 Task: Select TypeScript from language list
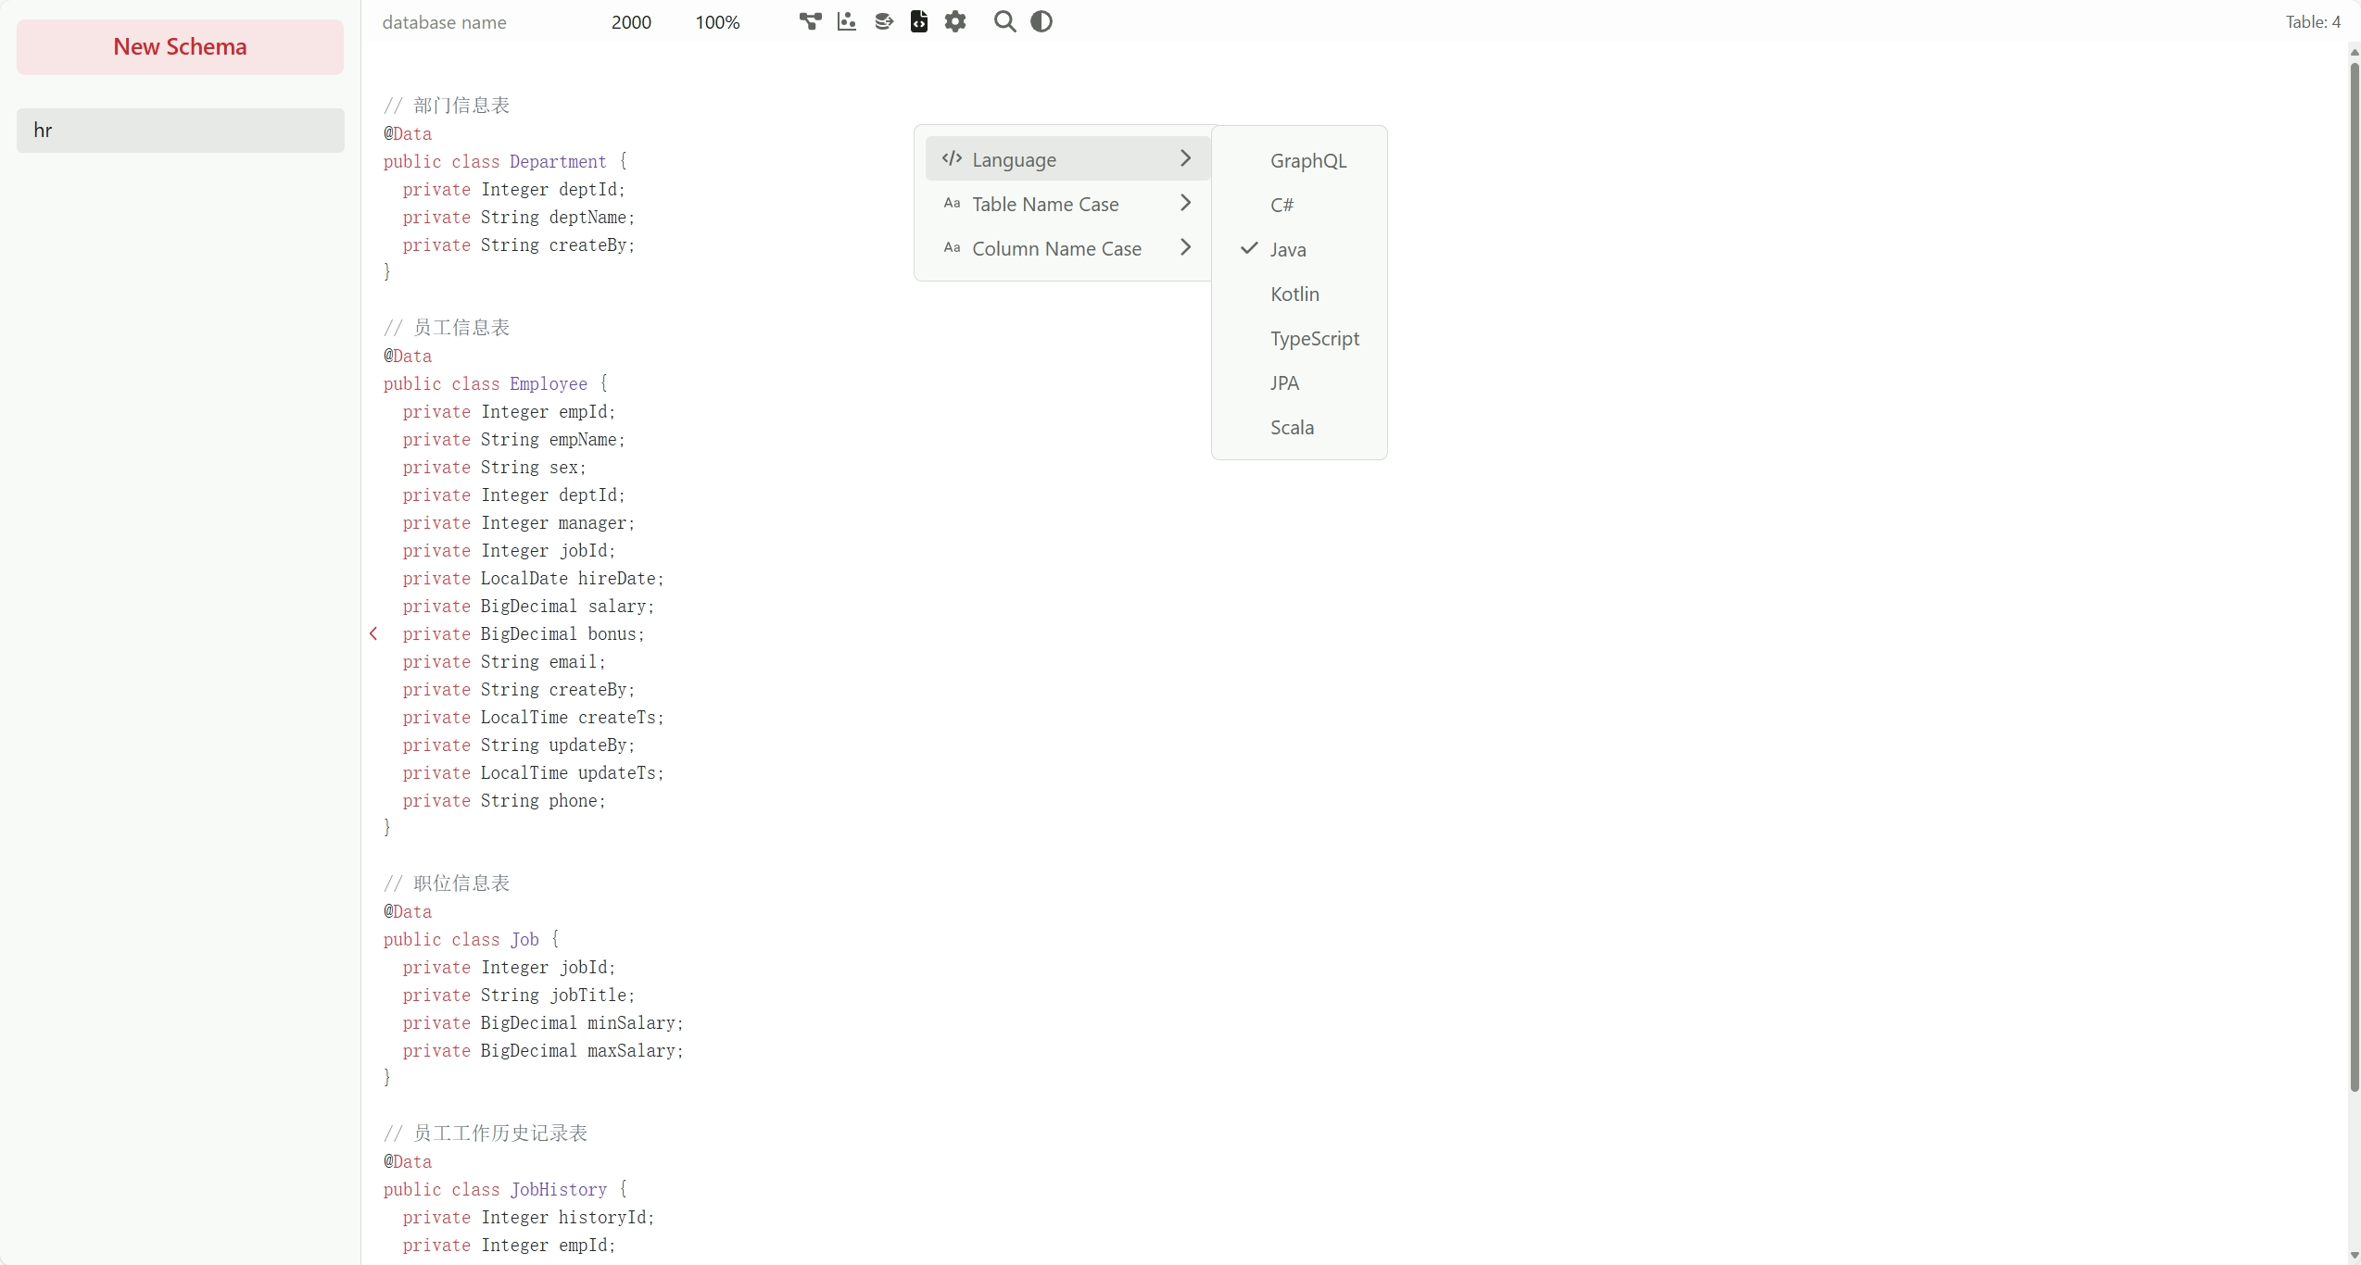click(x=1314, y=338)
